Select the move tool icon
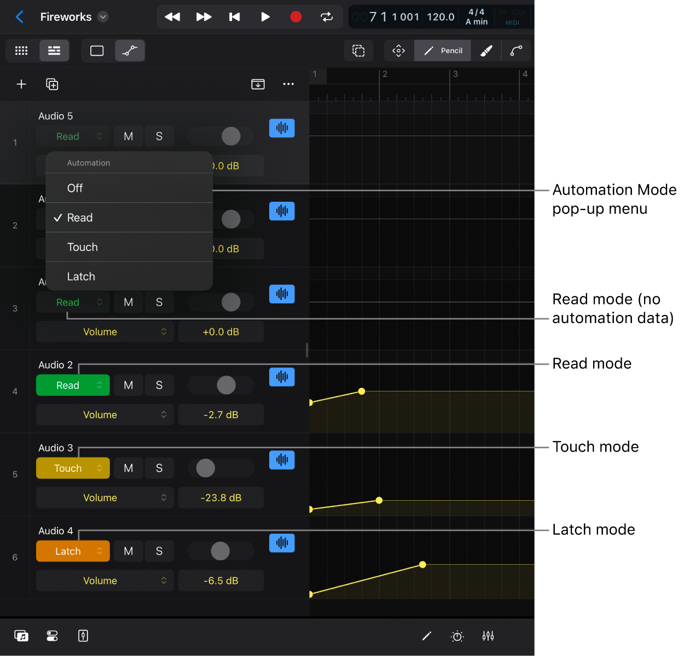 coord(398,50)
